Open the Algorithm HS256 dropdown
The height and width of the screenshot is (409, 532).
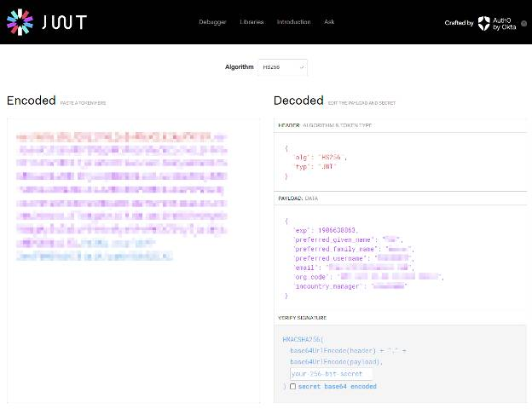point(283,67)
